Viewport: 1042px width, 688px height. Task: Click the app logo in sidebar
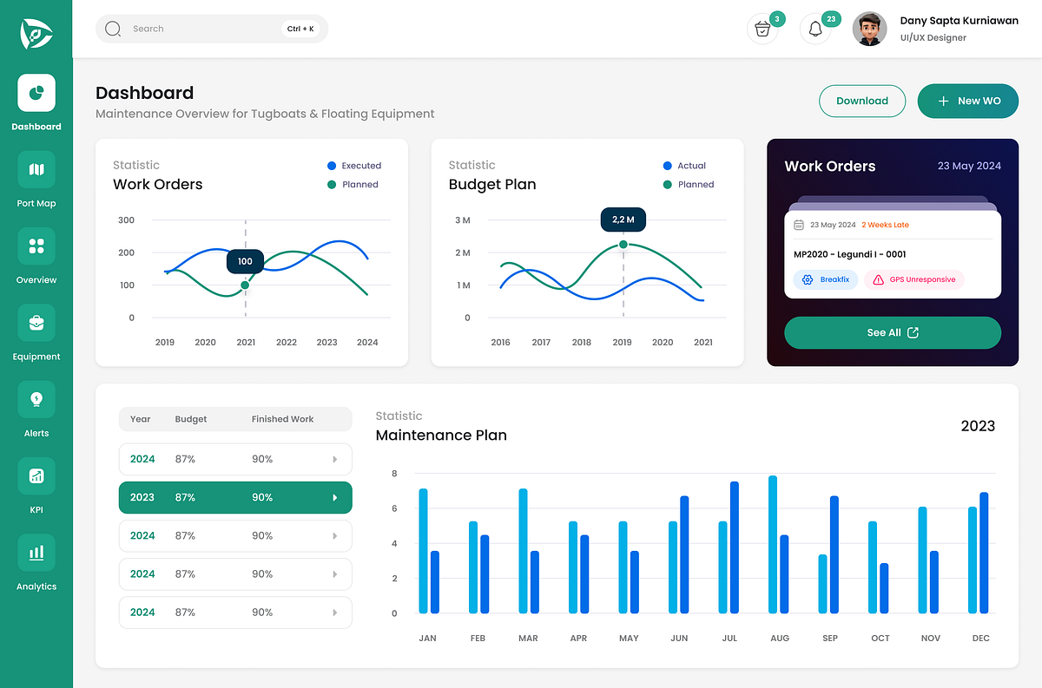pyautogui.click(x=36, y=33)
